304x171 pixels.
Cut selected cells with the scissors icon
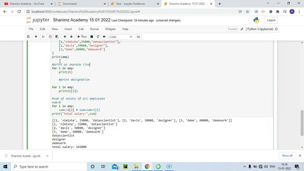point(43,37)
